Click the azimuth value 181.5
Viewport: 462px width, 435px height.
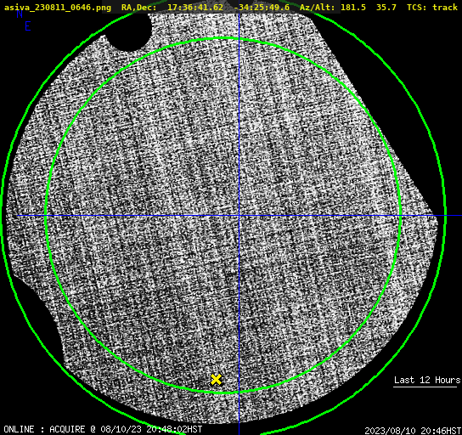pos(353,7)
